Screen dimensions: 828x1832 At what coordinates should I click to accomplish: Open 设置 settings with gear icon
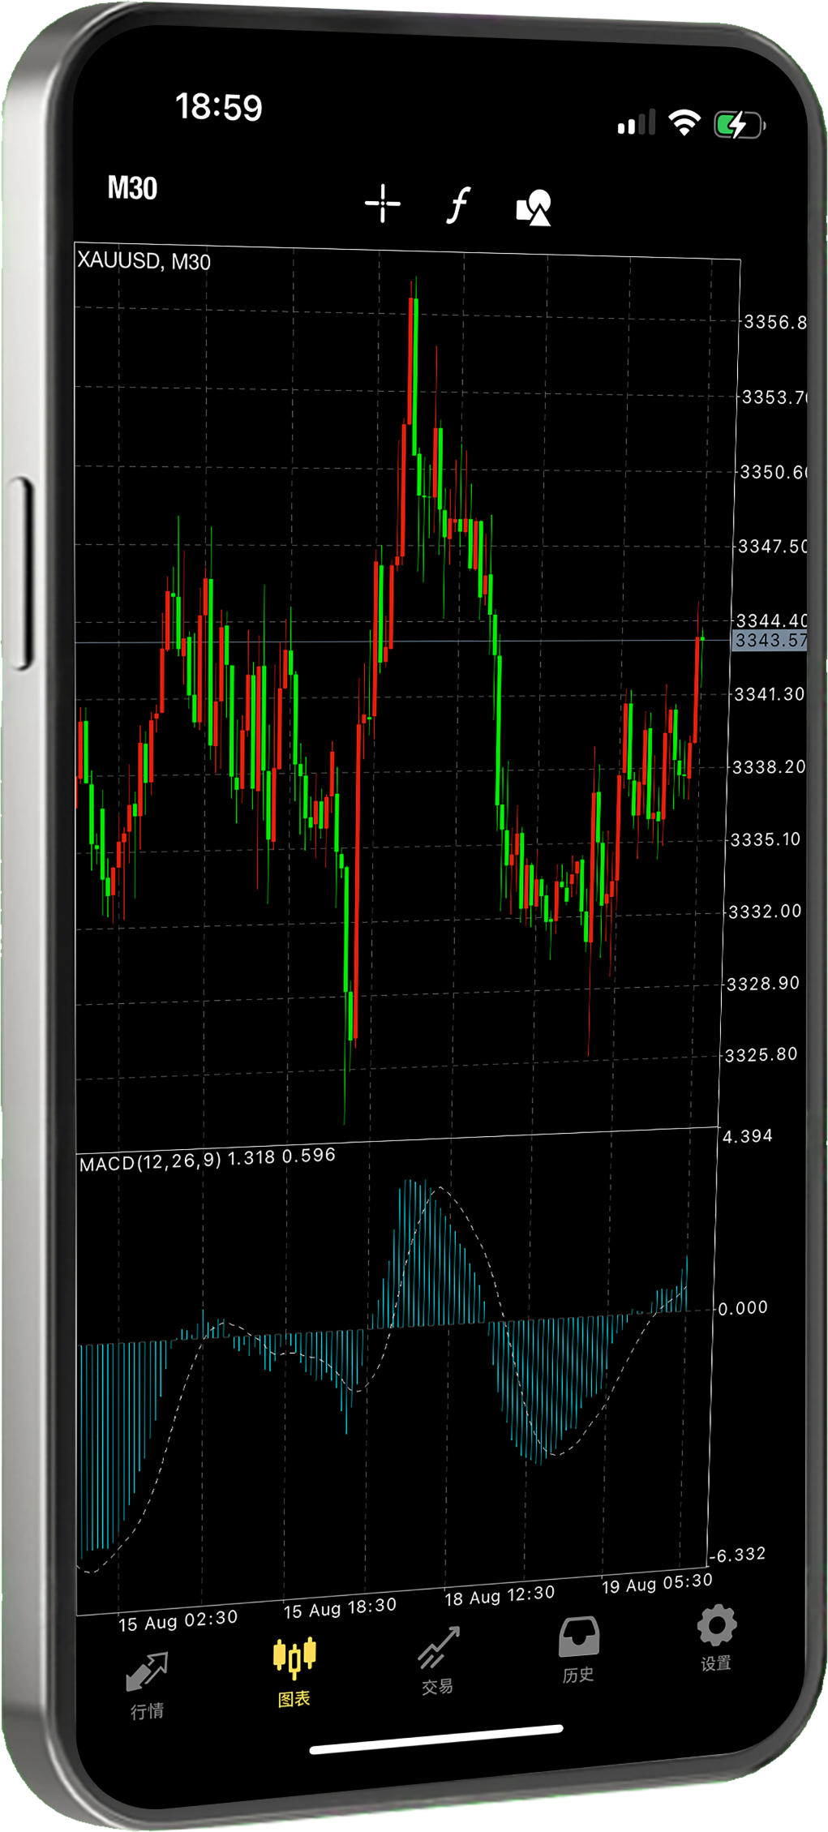click(x=716, y=1637)
